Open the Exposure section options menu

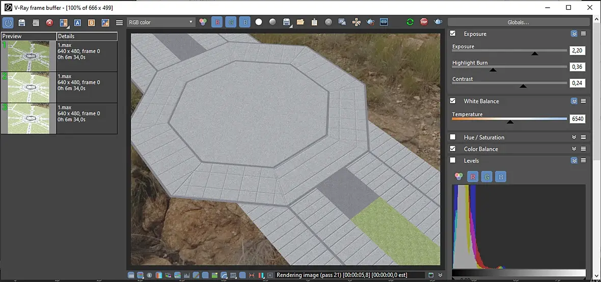pyautogui.click(x=583, y=34)
